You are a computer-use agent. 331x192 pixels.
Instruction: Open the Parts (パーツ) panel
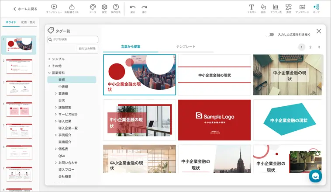click(x=316, y=9)
